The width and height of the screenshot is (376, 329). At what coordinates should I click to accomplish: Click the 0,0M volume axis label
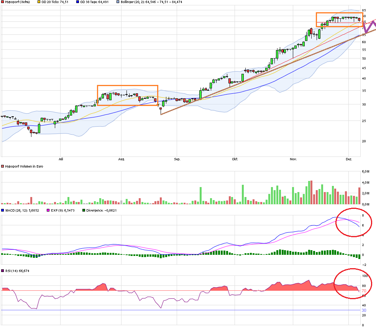[366, 204]
